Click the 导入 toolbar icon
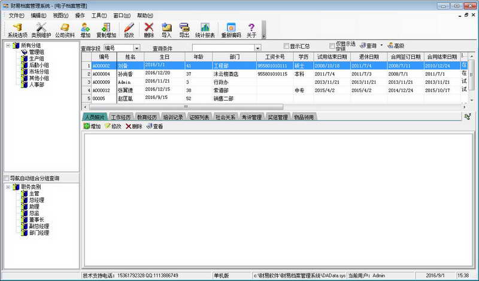 coord(166,31)
